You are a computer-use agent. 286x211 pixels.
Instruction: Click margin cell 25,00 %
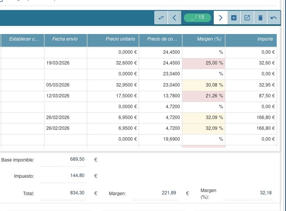coord(204,63)
